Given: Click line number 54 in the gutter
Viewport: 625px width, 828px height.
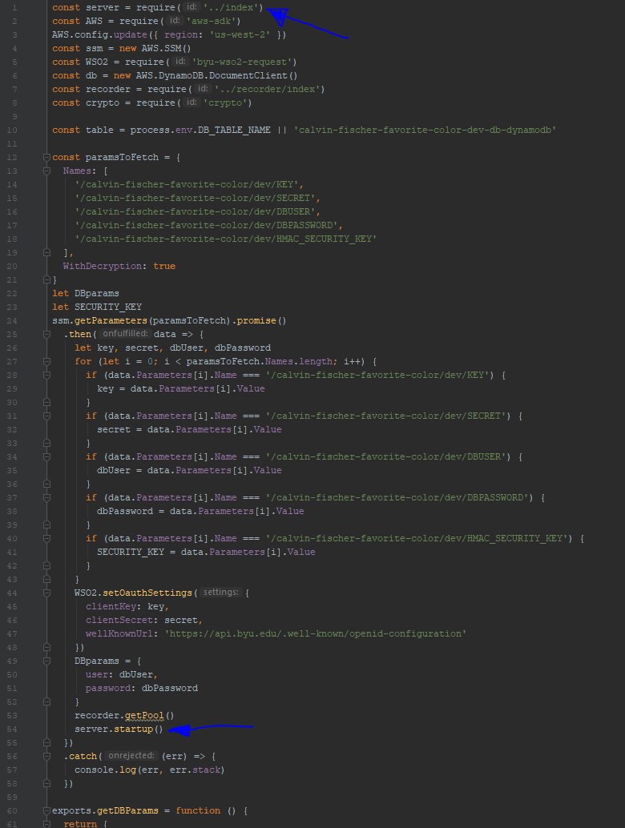Looking at the screenshot, I should (x=12, y=730).
